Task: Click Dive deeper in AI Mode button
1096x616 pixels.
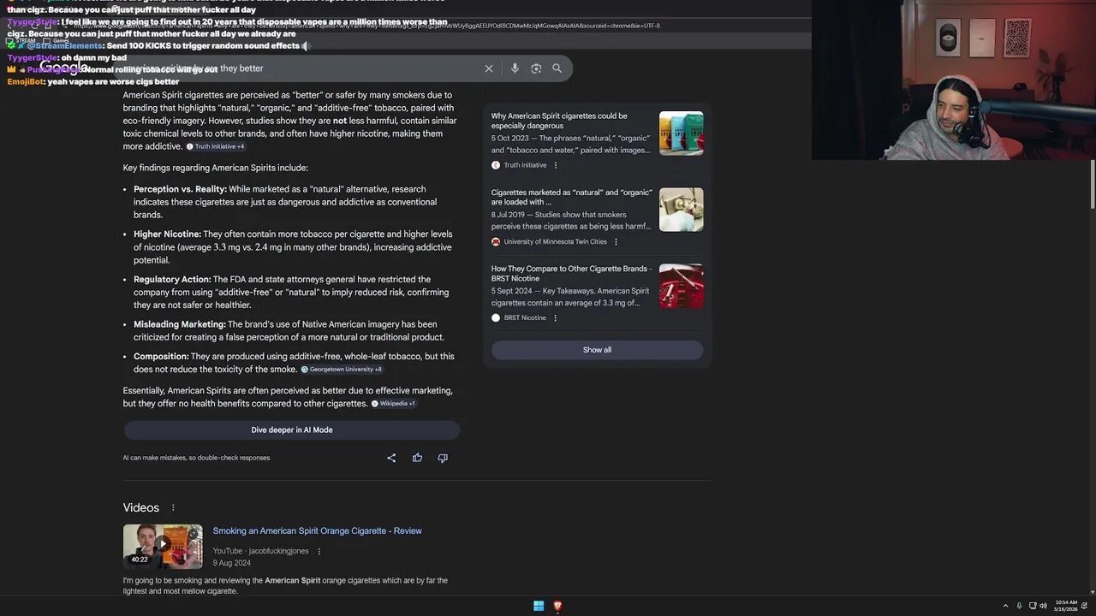Action: 292,430
